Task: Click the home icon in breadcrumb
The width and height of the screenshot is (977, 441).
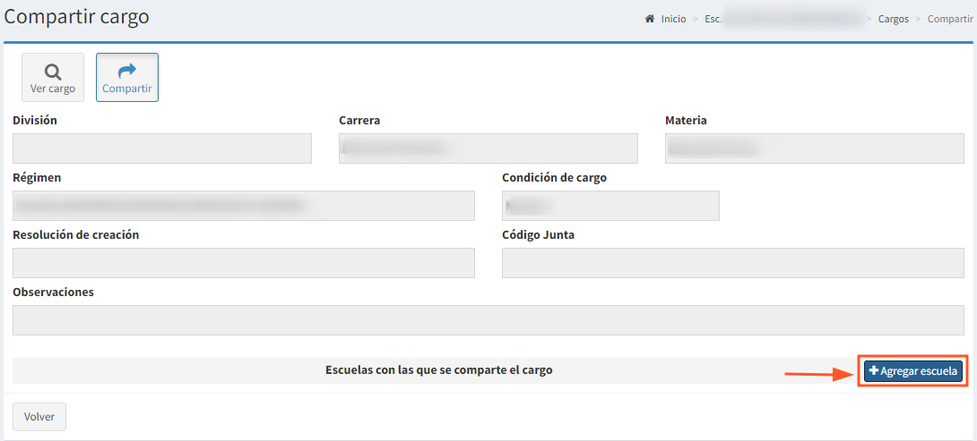Action: pos(649,19)
